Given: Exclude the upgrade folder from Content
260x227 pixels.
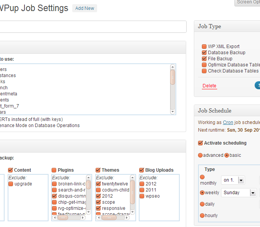Looking at the screenshot, I should click(x=11, y=184).
